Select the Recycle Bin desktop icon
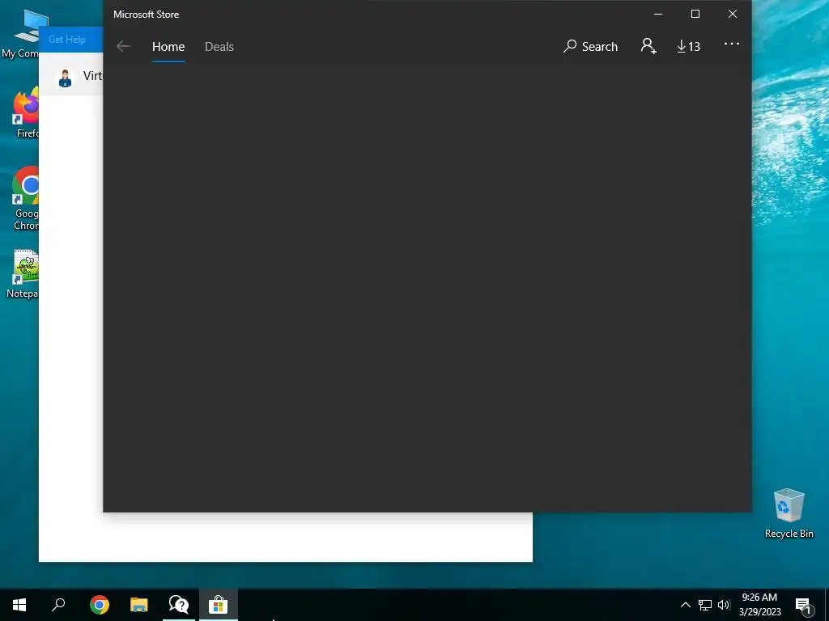Image resolution: width=829 pixels, height=621 pixels. 789,513
